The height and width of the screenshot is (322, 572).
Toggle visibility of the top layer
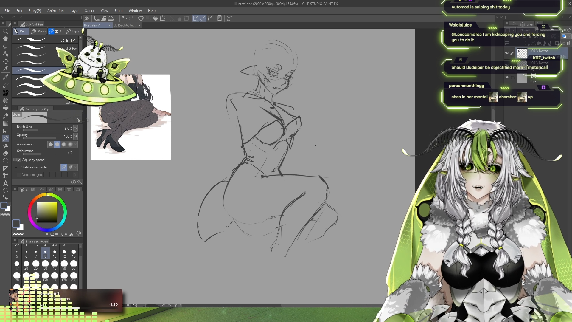click(x=506, y=53)
